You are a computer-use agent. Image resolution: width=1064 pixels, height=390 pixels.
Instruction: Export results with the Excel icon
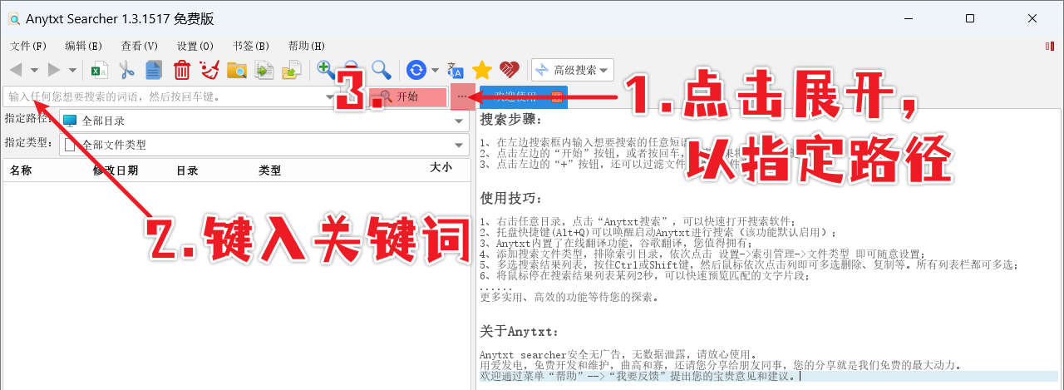100,70
